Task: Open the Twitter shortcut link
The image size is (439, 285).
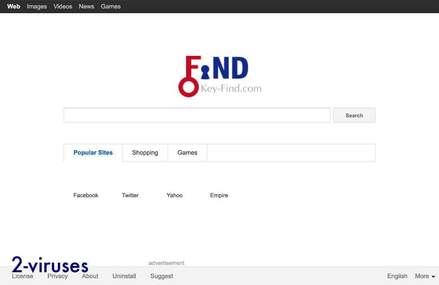Action: 130,195
